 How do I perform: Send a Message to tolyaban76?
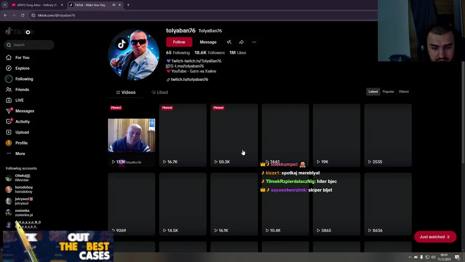[x=208, y=42]
